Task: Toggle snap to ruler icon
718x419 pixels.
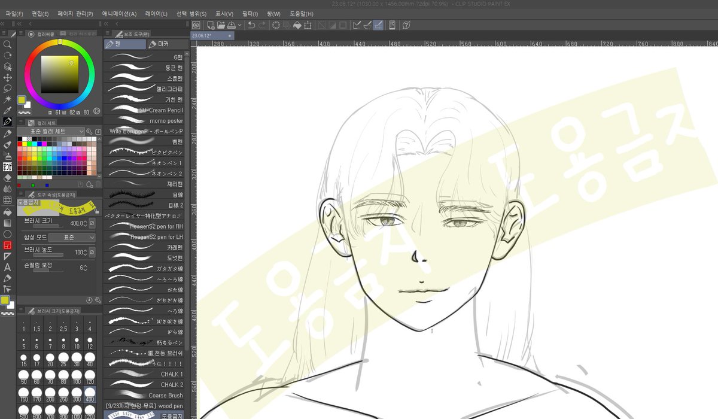Action: (x=357, y=25)
